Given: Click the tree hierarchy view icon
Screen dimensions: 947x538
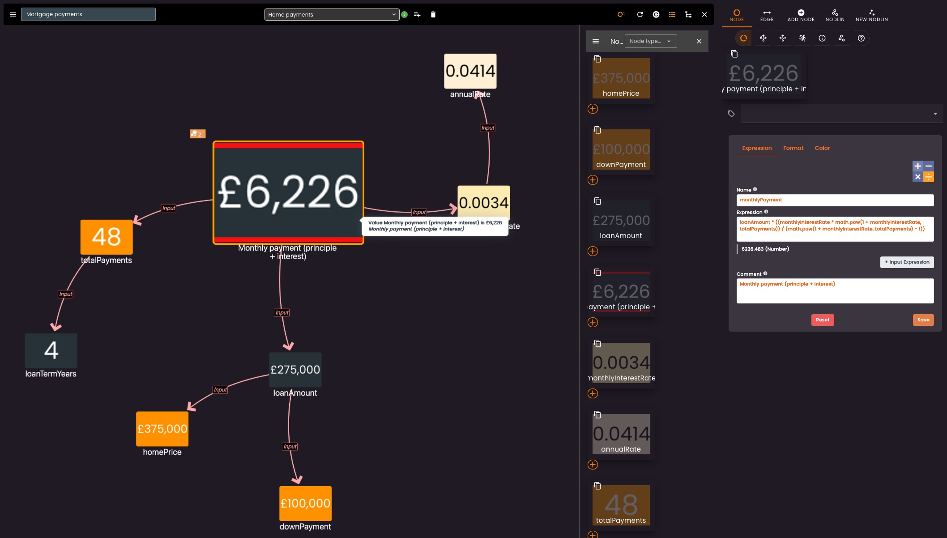Looking at the screenshot, I should point(688,14).
